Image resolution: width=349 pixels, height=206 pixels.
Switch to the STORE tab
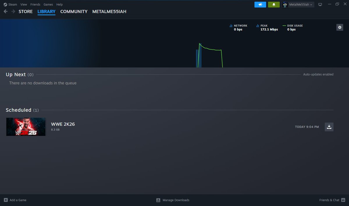pyautogui.click(x=26, y=12)
